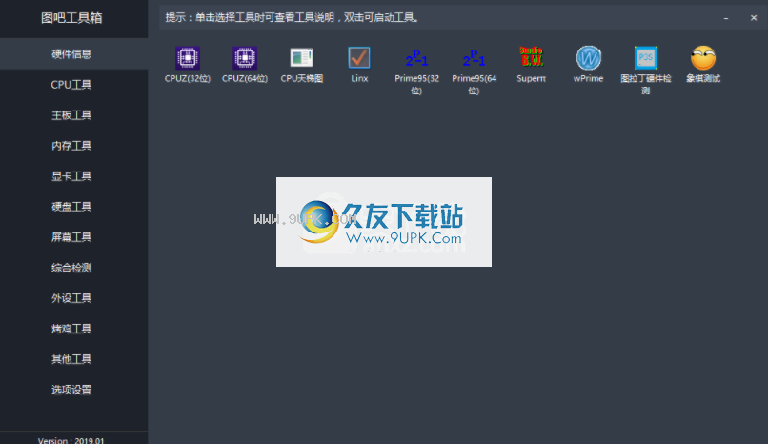Image resolution: width=768 pixels, height=444 pixels.
Task: Switch to 屏幕工具 category
Action: click(74, 237)
